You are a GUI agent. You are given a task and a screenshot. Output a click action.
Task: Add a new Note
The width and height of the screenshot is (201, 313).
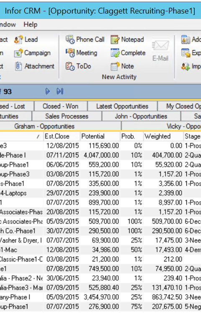(x=122, y=66)
